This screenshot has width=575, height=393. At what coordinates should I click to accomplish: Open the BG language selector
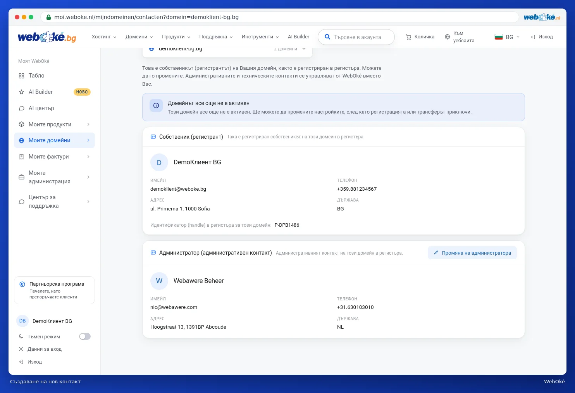click(x=507, y=37)
